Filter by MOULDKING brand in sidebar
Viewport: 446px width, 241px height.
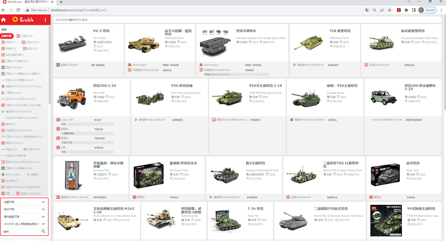coord(17,131)
